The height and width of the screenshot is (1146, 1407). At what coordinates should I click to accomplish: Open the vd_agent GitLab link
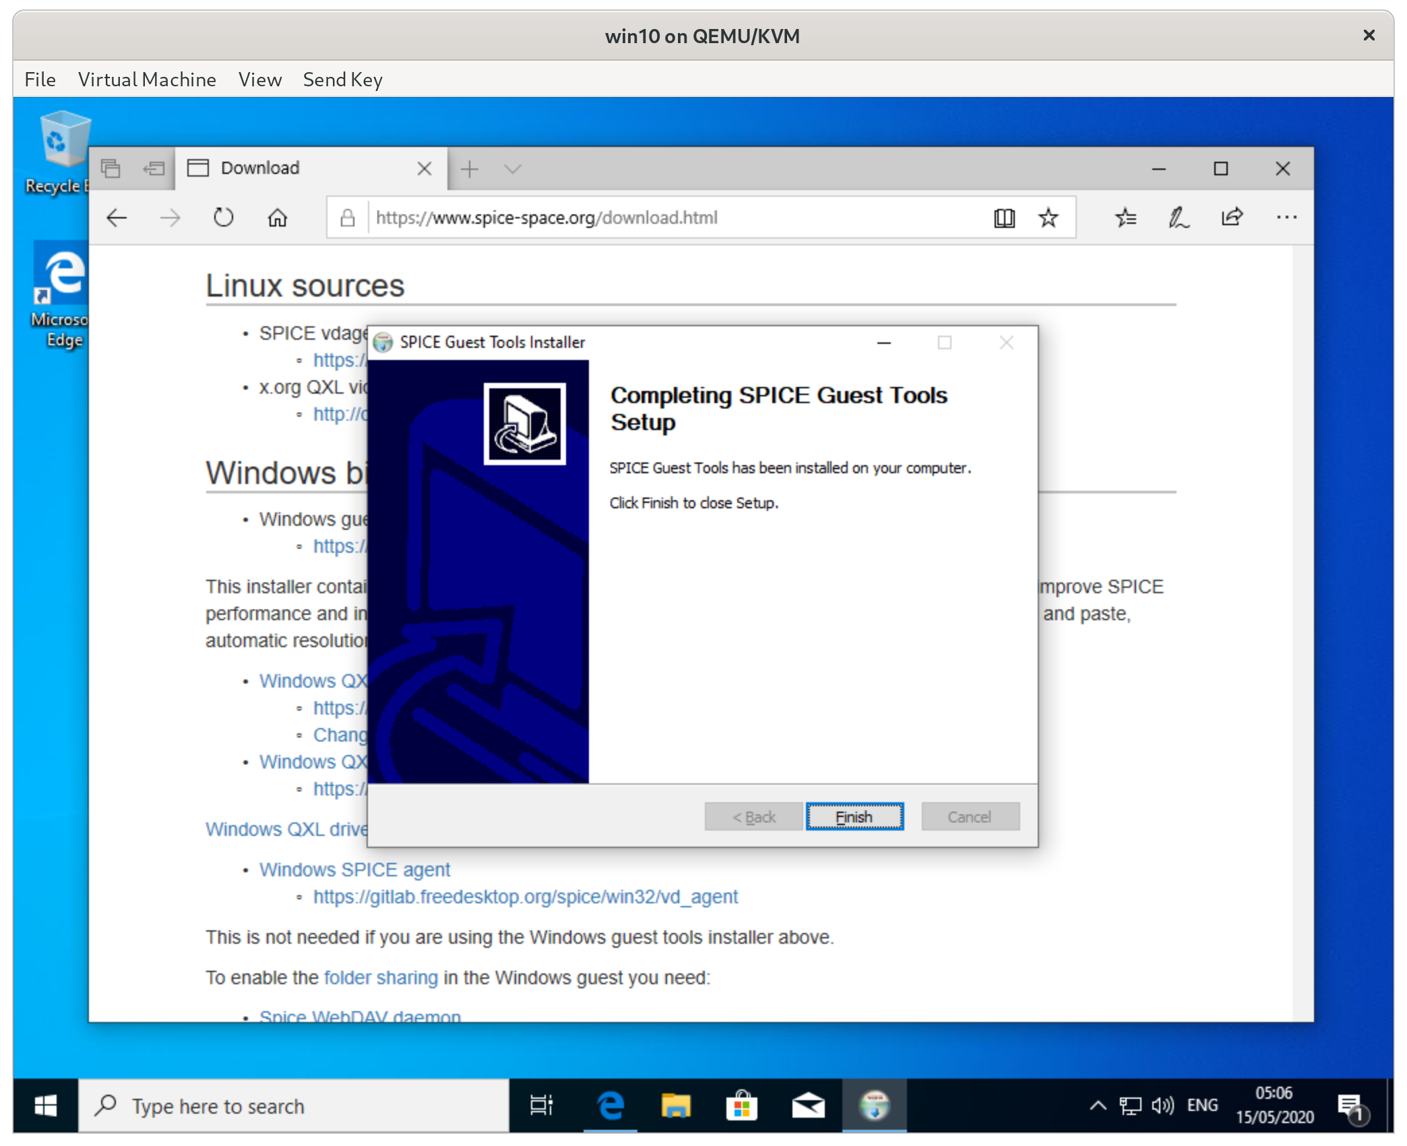(x=525, y=897)
